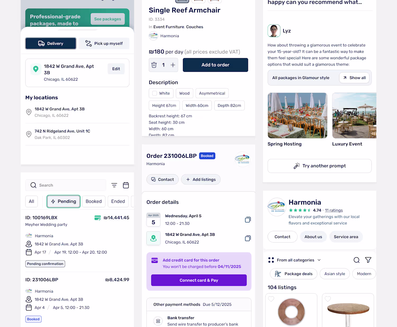Open the funnel filter icon in listings

tap(368, 260)
